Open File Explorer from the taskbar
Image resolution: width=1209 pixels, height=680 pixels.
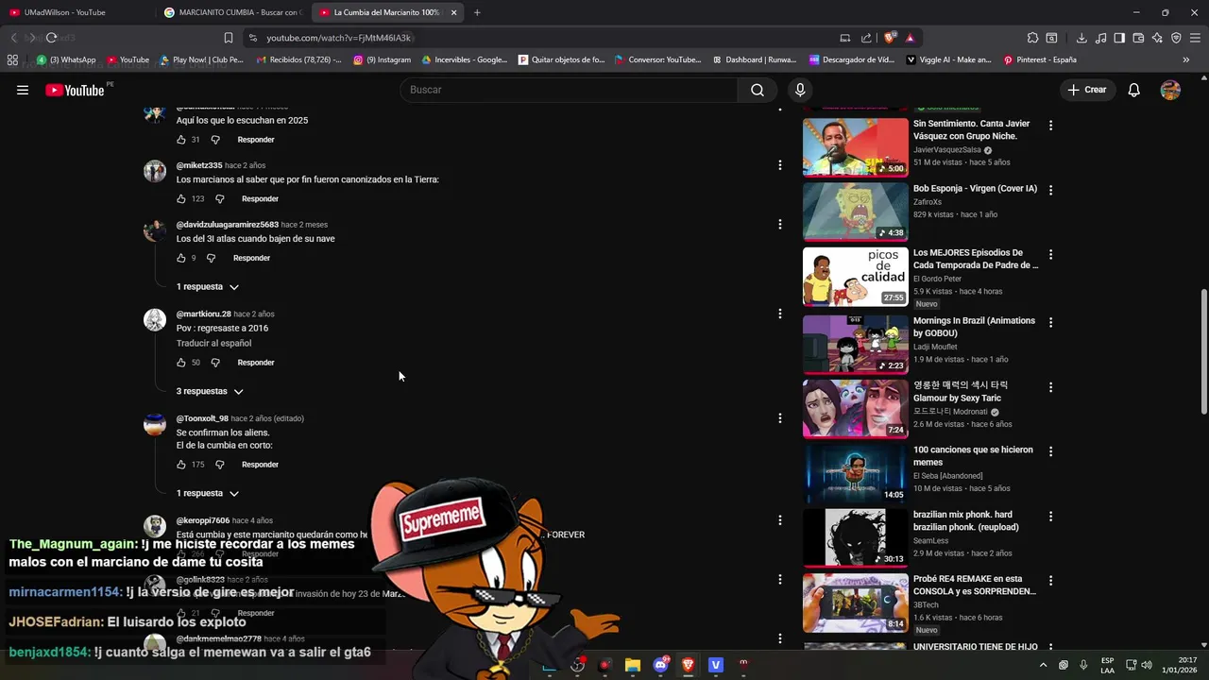(x=633, y=665)
